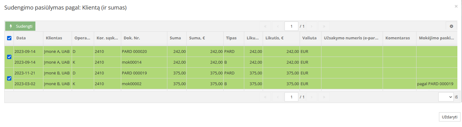Uncheck the Įmonė B, UAB group checkbox
462x127 pixels.
click(x=9, y=78)
